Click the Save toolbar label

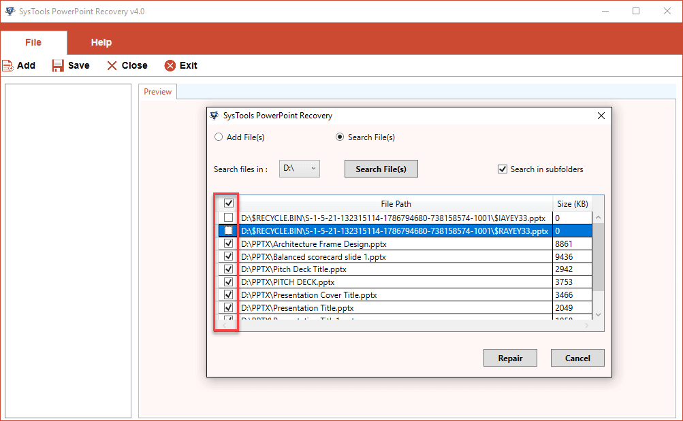pyautogui.click(x=79, y=66)
